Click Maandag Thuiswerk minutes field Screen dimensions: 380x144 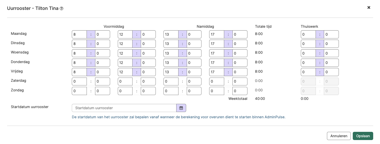[x=331, y=35]
